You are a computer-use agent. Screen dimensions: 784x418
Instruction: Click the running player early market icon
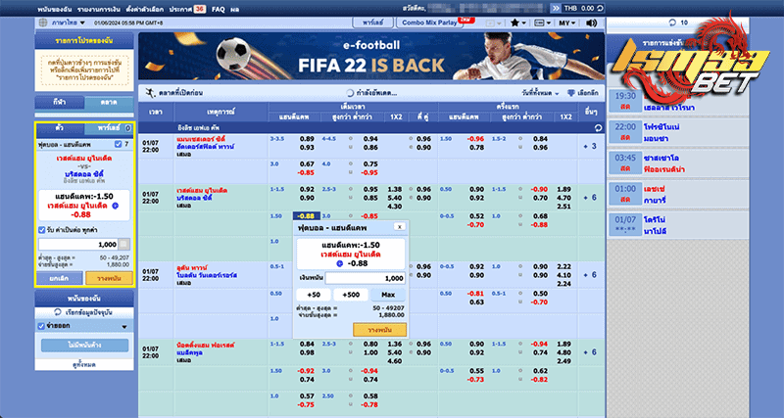tap(150, 93)
